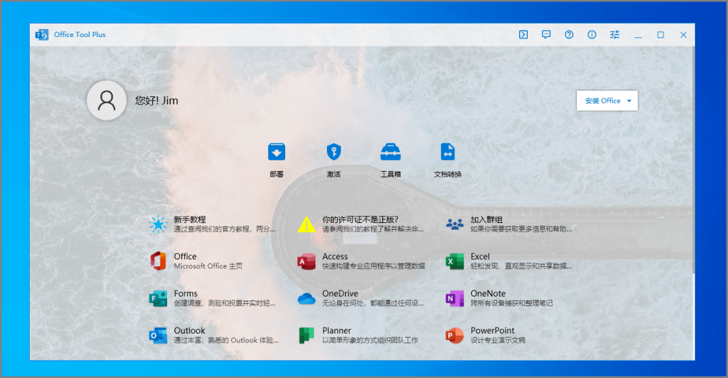728x378 pixels.
Task: Click the 安装 Office button text
Action: click(x=603, y=101)
